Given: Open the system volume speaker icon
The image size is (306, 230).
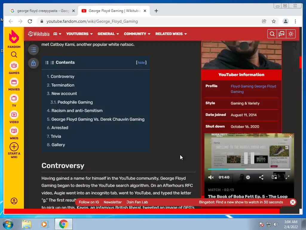Looking at the screenshot, I should click(276, 224).
